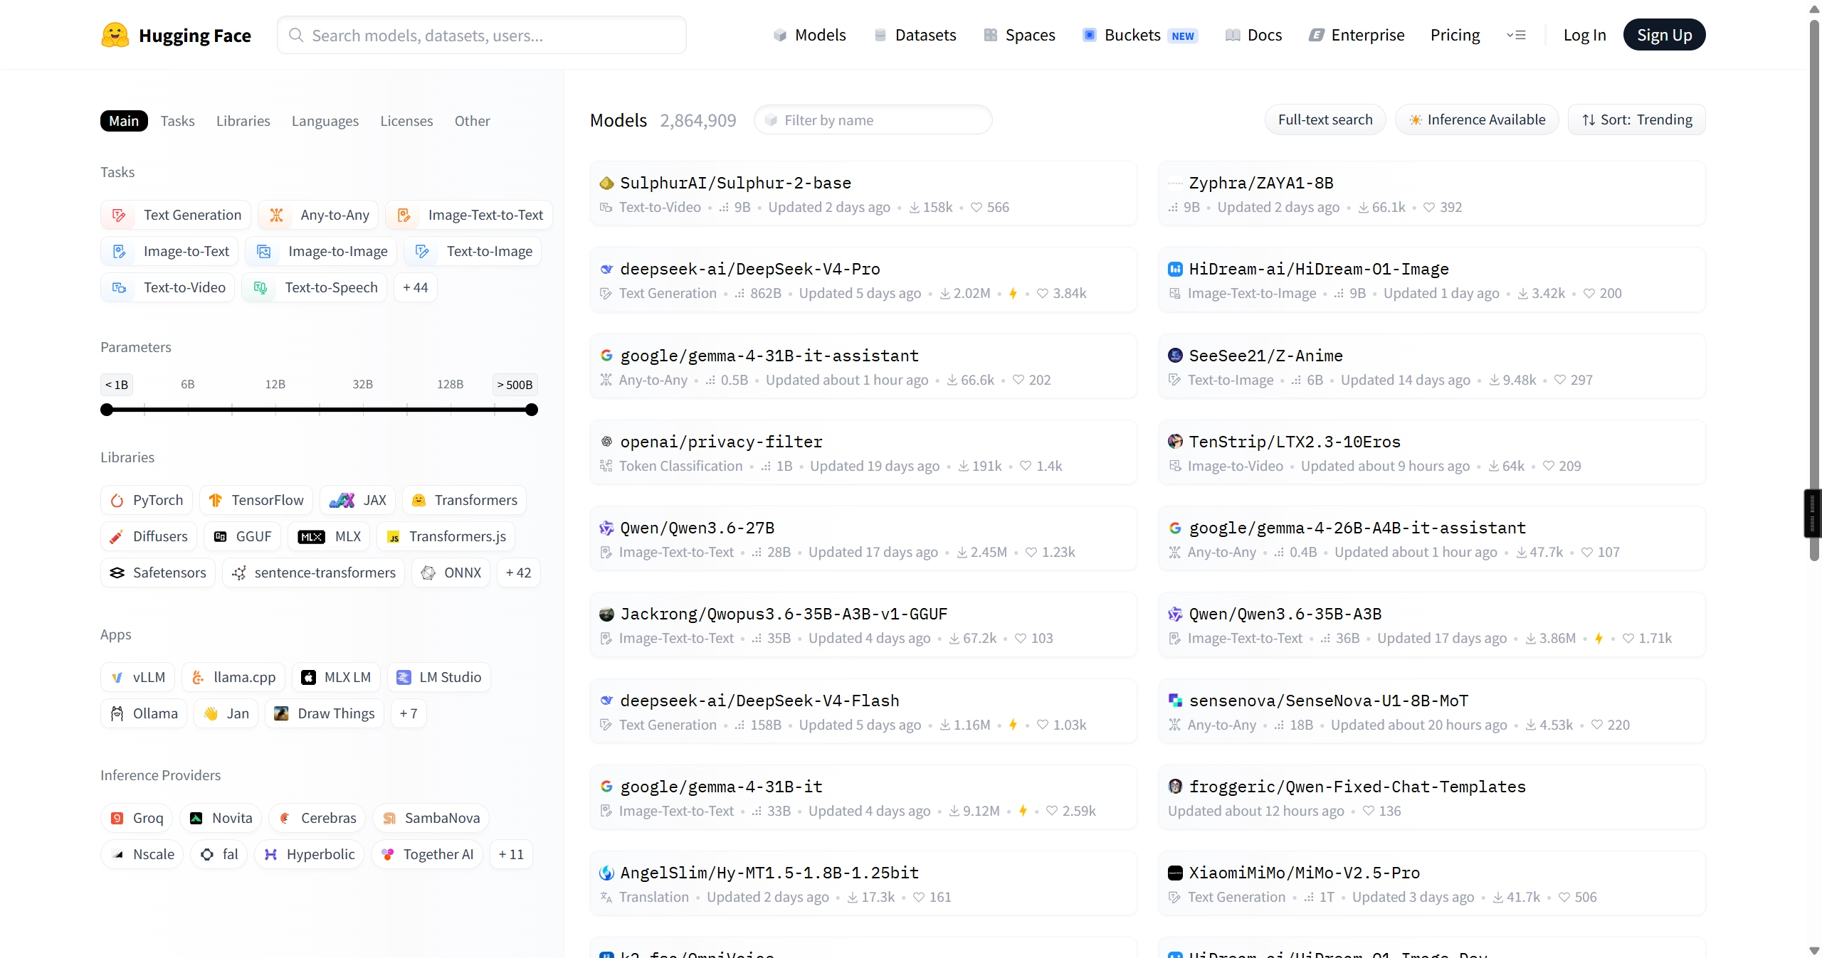The image size is (1822, 958).
Task: Switch to the Libraries filter tab
Action: click(x=243, y=121)
